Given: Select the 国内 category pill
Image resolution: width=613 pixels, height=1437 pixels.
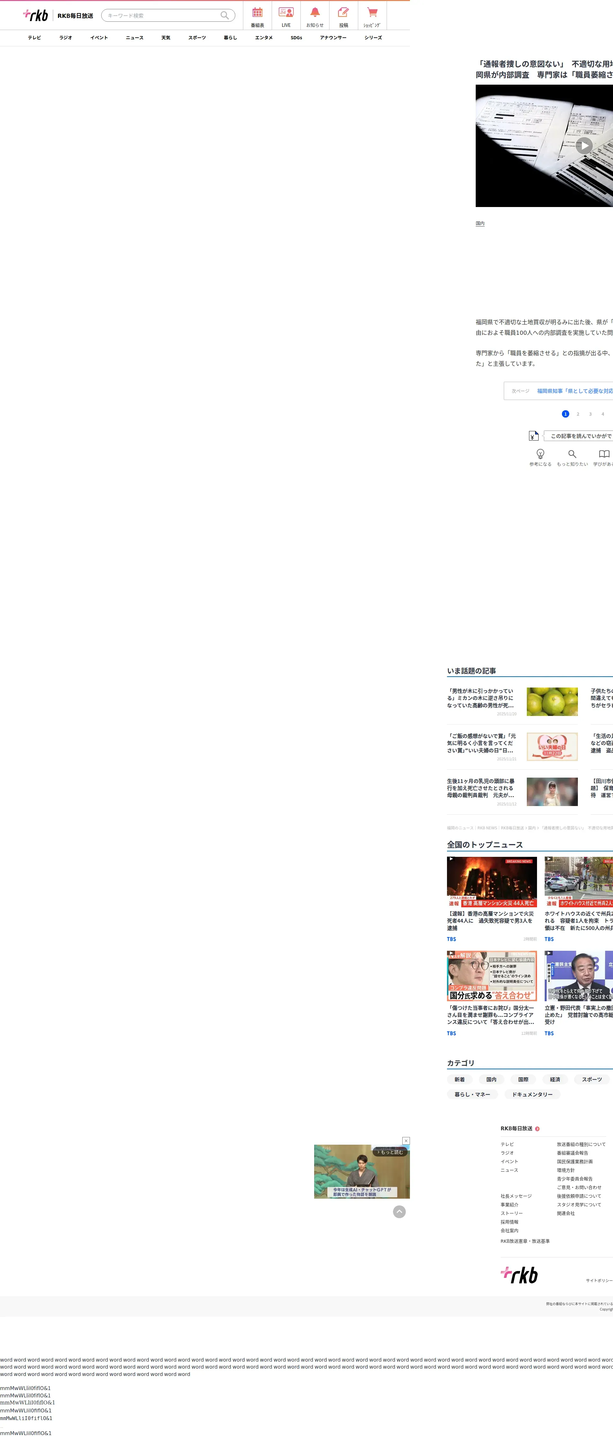Looking at the screenshot, I should point(491,1080).
